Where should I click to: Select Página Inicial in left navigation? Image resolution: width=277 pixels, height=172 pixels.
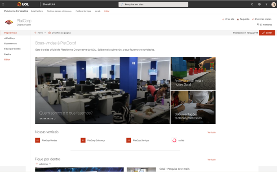tap(11, 33)
